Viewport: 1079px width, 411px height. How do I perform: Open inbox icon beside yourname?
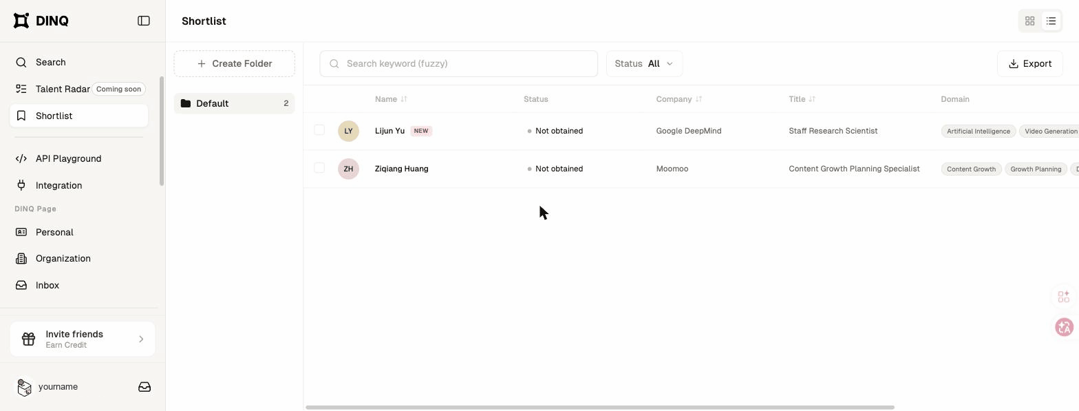coord(145,387)
